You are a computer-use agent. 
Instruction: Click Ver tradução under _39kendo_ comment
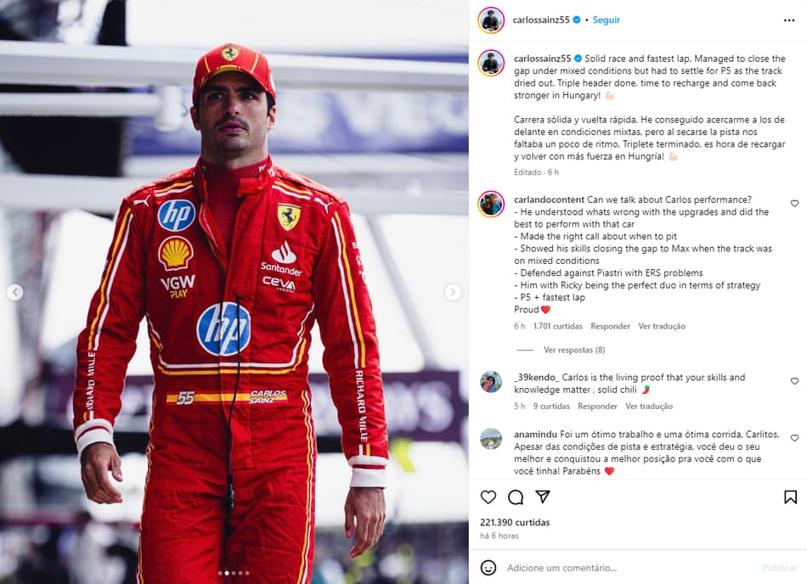tap(649, 406)
